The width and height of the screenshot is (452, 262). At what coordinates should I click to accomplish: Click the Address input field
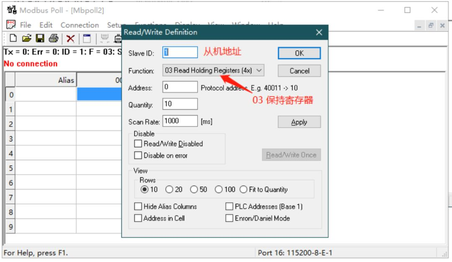point(180,87)
